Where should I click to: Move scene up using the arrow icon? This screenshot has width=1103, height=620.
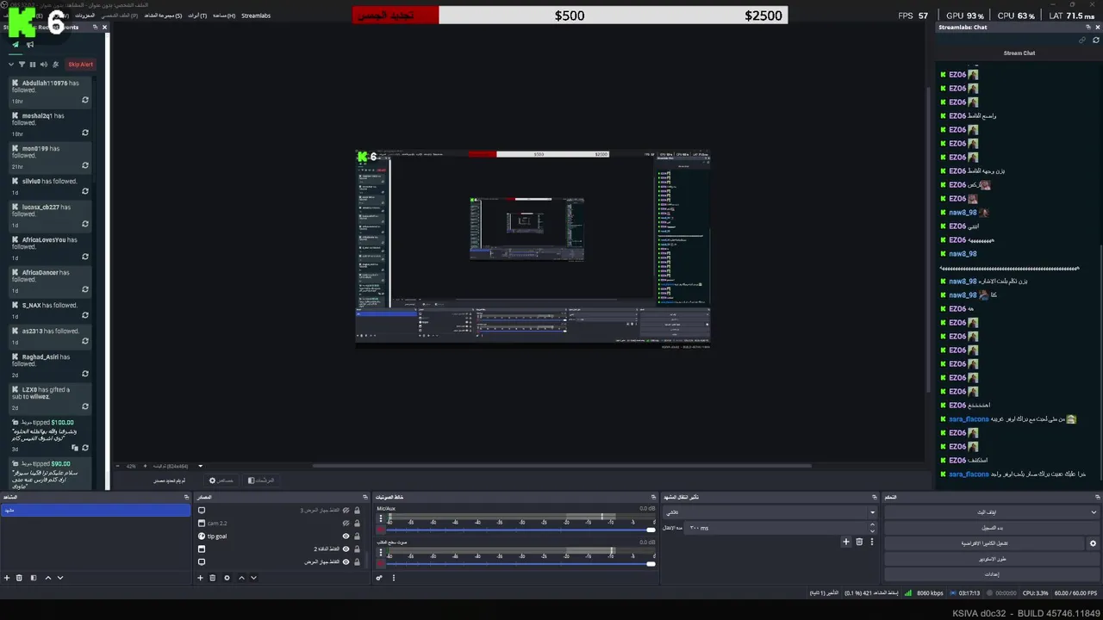pyautogui.click(x=47, y=578)
